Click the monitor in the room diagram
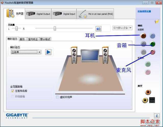 pyautogui.click(x=90, y=56)
